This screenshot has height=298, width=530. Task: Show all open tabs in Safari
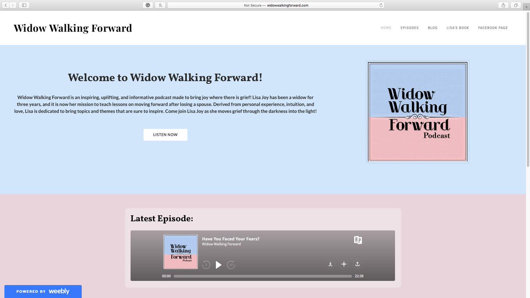click(x=515, y=5)
